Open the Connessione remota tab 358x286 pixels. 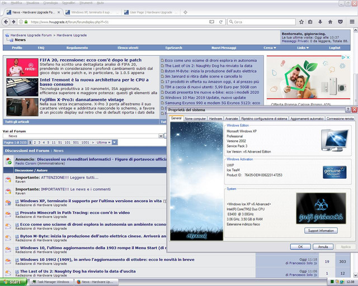click(x=340, y=118)
